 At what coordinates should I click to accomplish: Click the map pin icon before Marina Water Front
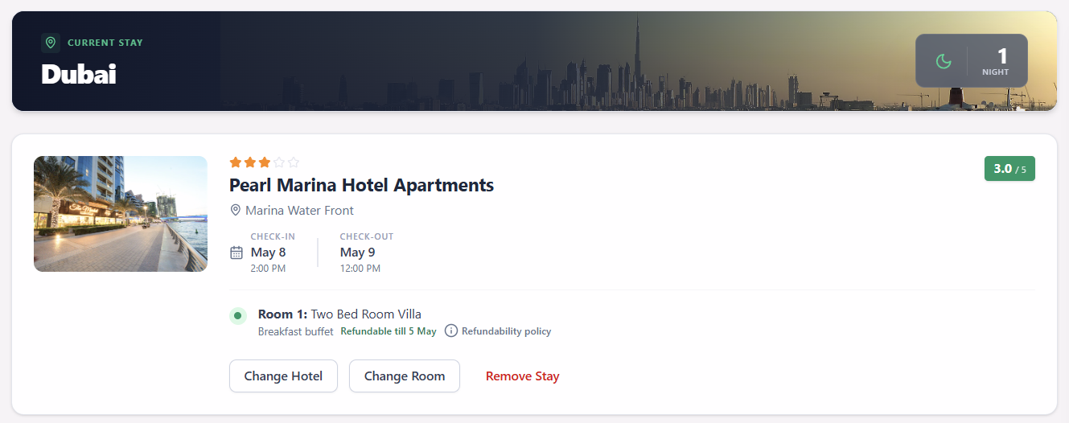(x=236, y=210)
